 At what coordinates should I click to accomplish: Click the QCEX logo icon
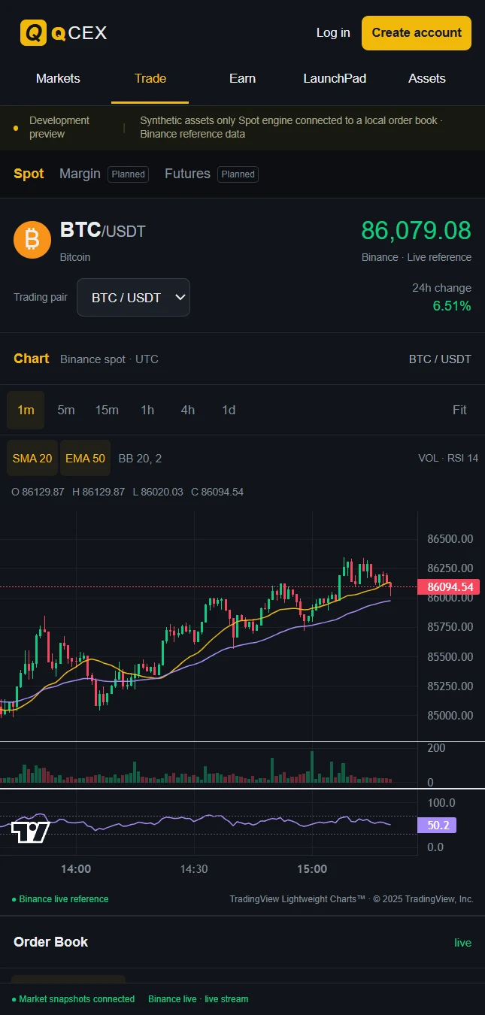tap(33, 33)
